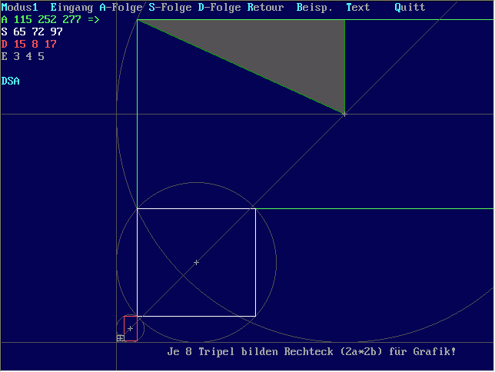Click the cross marker inside the red rectangle

130,329
